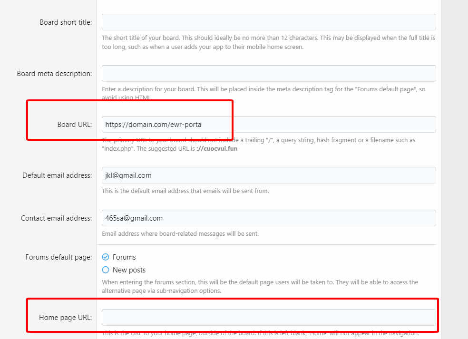Image resolution: width=468 pixels, height=339 pixels.
Task: Click the "Home page URL:" label
Action: (x=66, y=318)
